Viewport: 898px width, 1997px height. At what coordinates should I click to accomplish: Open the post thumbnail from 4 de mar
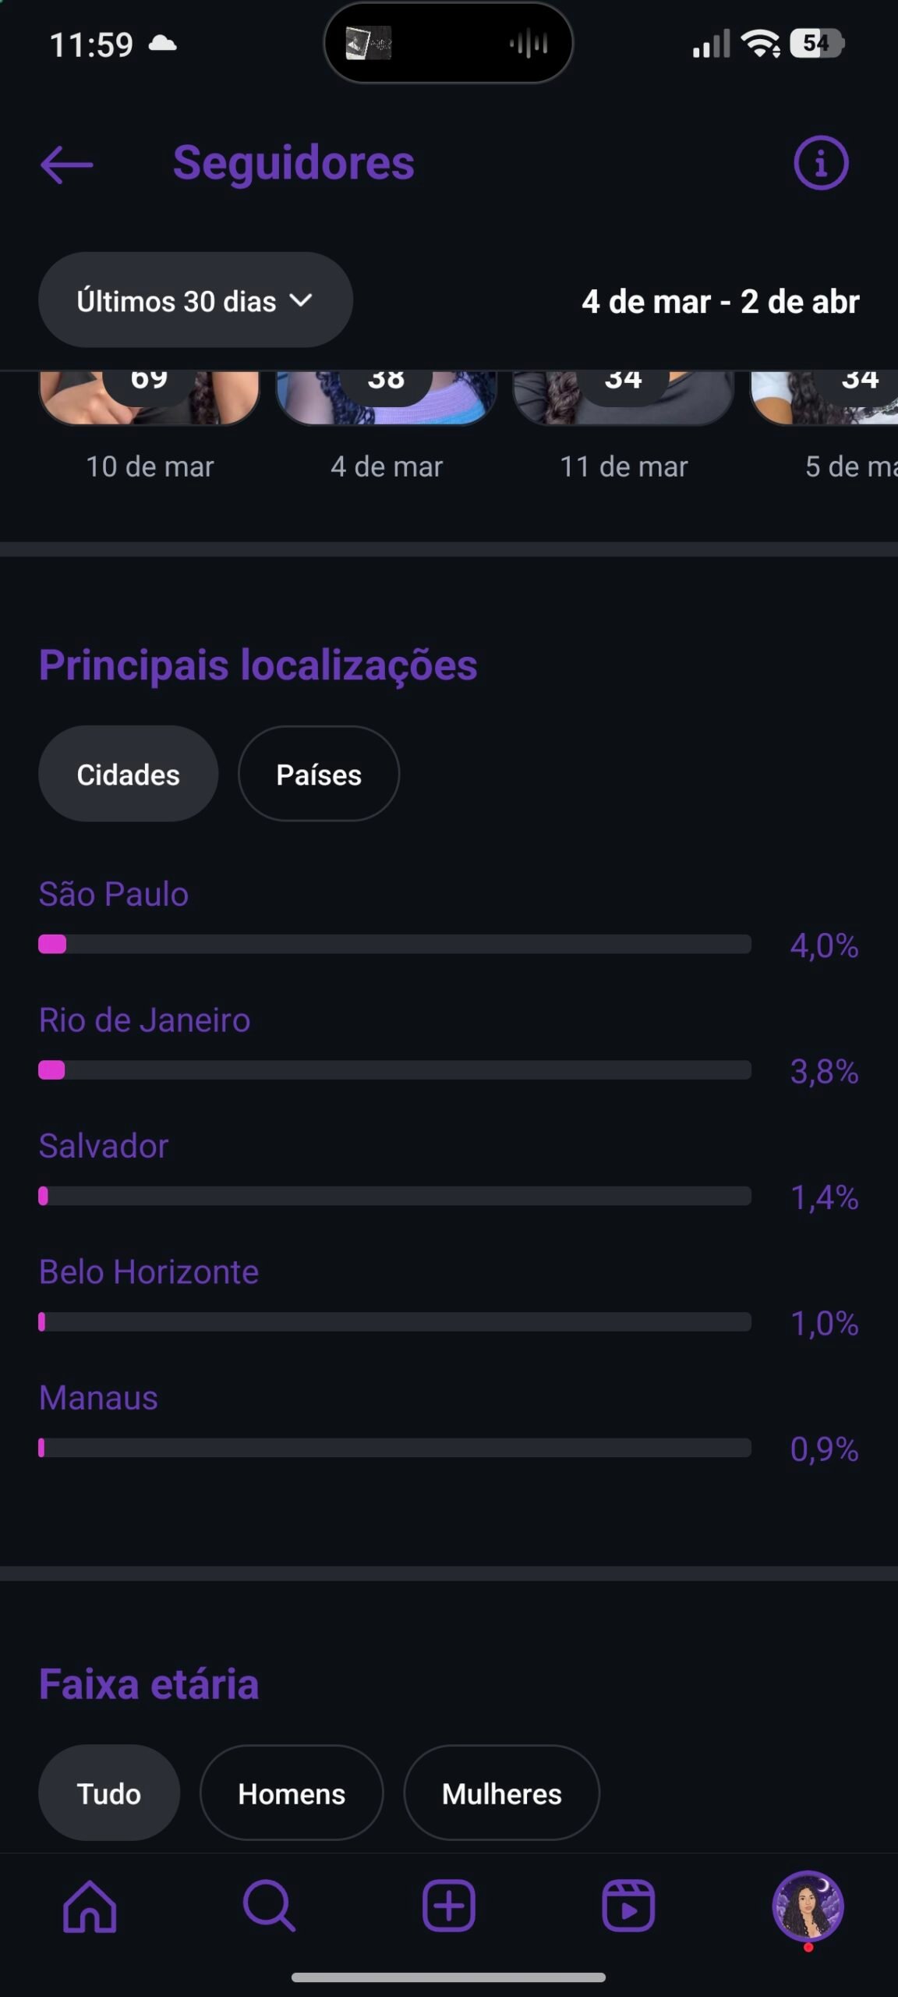click(x=386, y=398)
